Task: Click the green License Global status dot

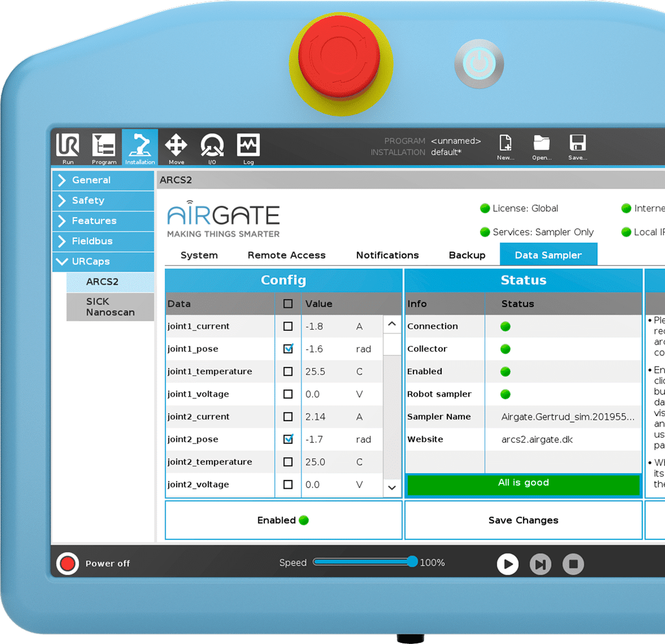Action: click(x=485, y=208)
